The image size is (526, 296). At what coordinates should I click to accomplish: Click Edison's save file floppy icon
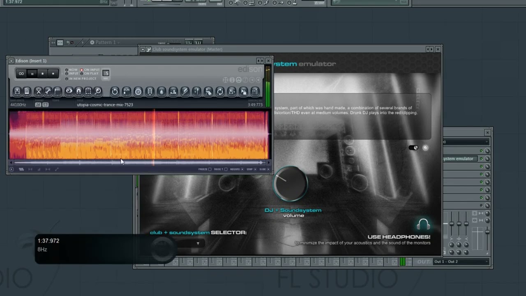17,91
